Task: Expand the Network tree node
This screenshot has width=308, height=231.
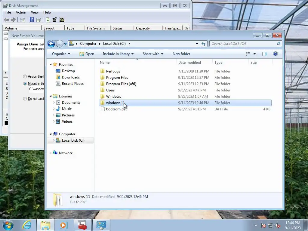Action: point(51,153)
